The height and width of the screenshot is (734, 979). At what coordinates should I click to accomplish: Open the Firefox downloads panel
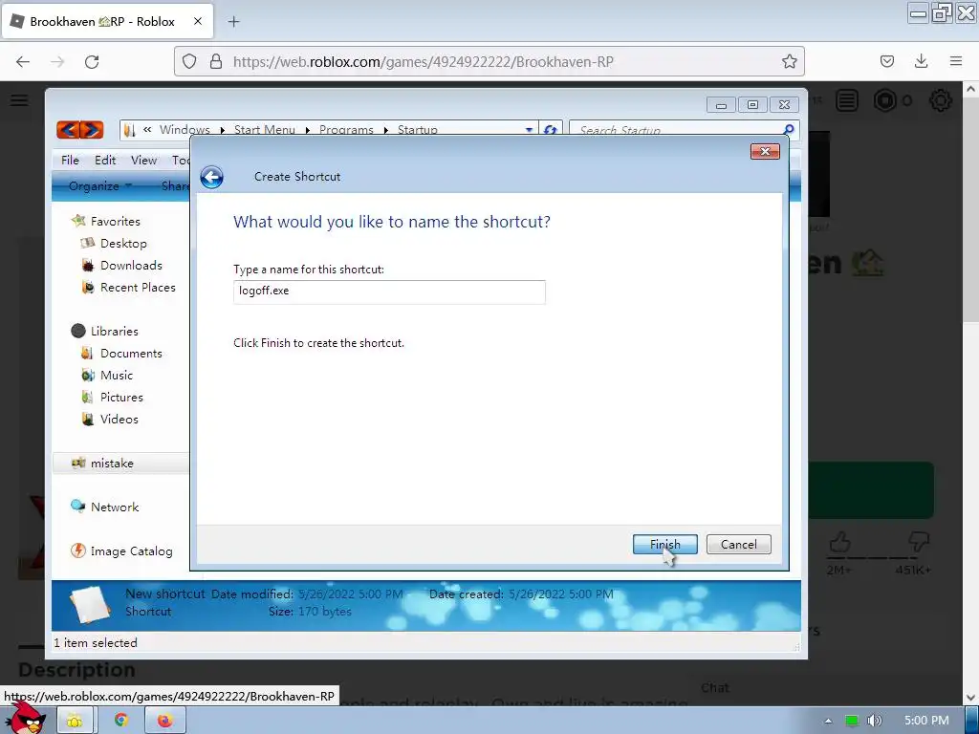pos(921,61)
